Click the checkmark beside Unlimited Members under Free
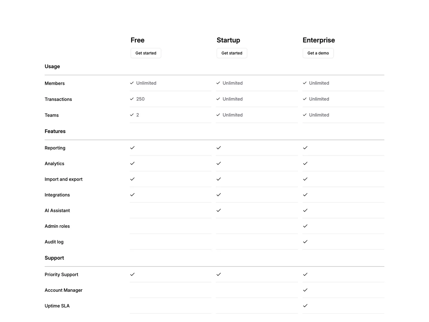429x322 pixels. [x=132, y=83]
